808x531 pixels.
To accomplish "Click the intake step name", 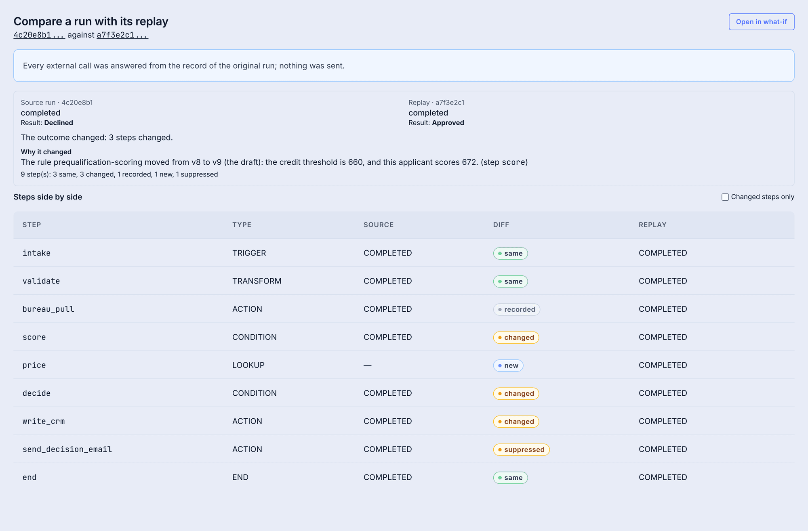I will coord(36,253).
